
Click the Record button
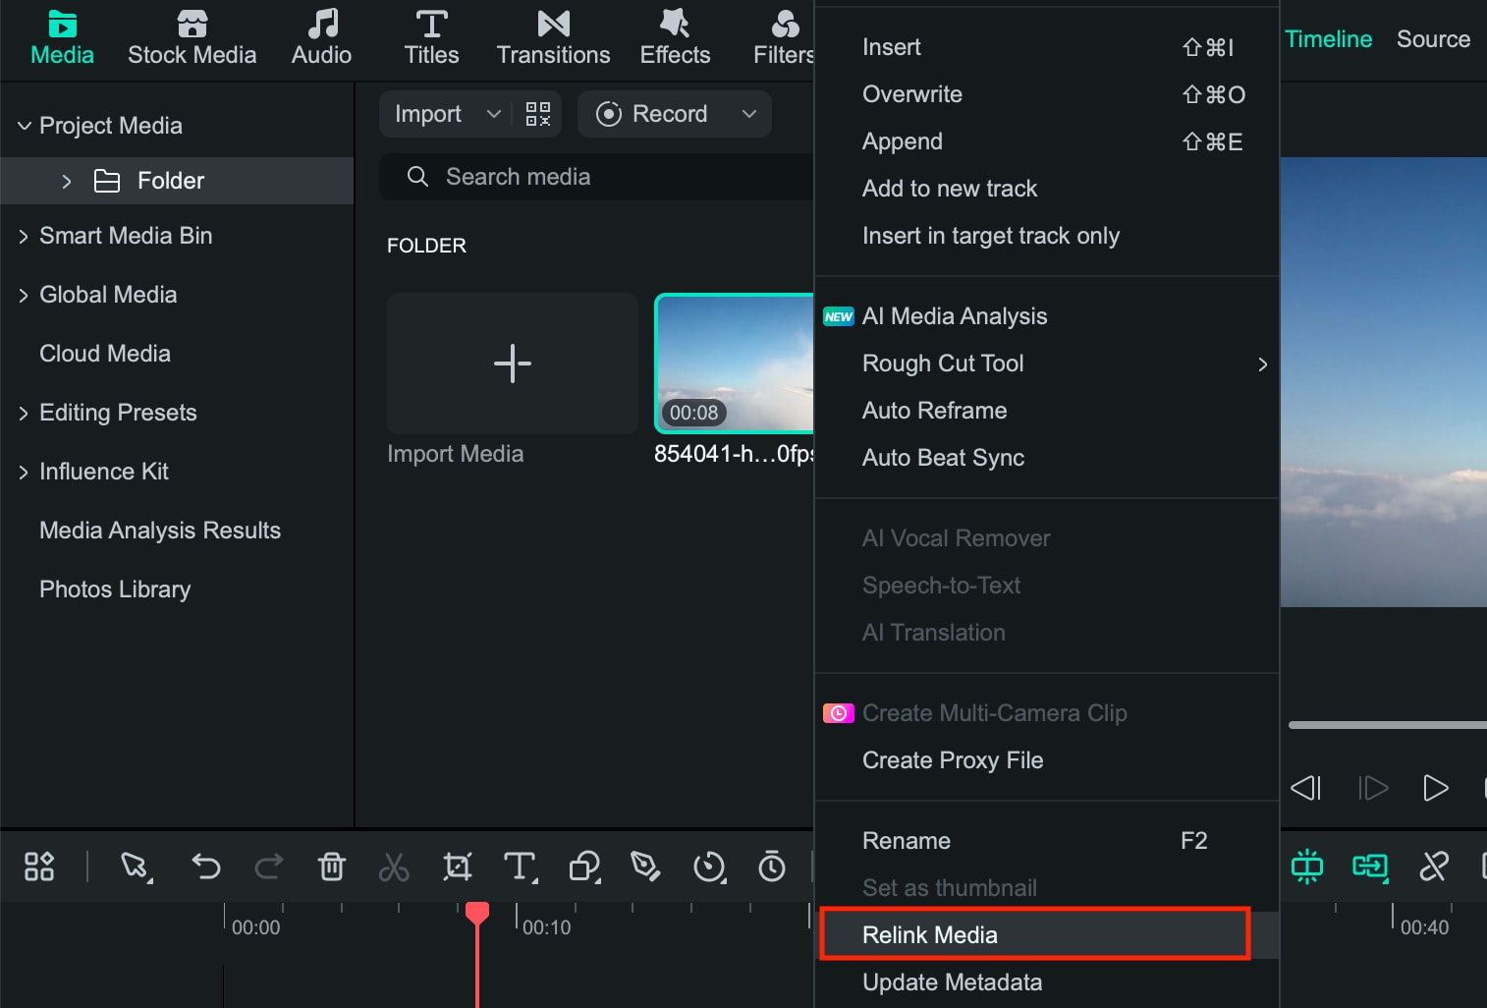pos(652,114)
